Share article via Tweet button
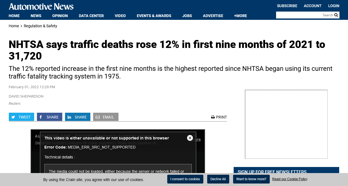 coord(21,117)
